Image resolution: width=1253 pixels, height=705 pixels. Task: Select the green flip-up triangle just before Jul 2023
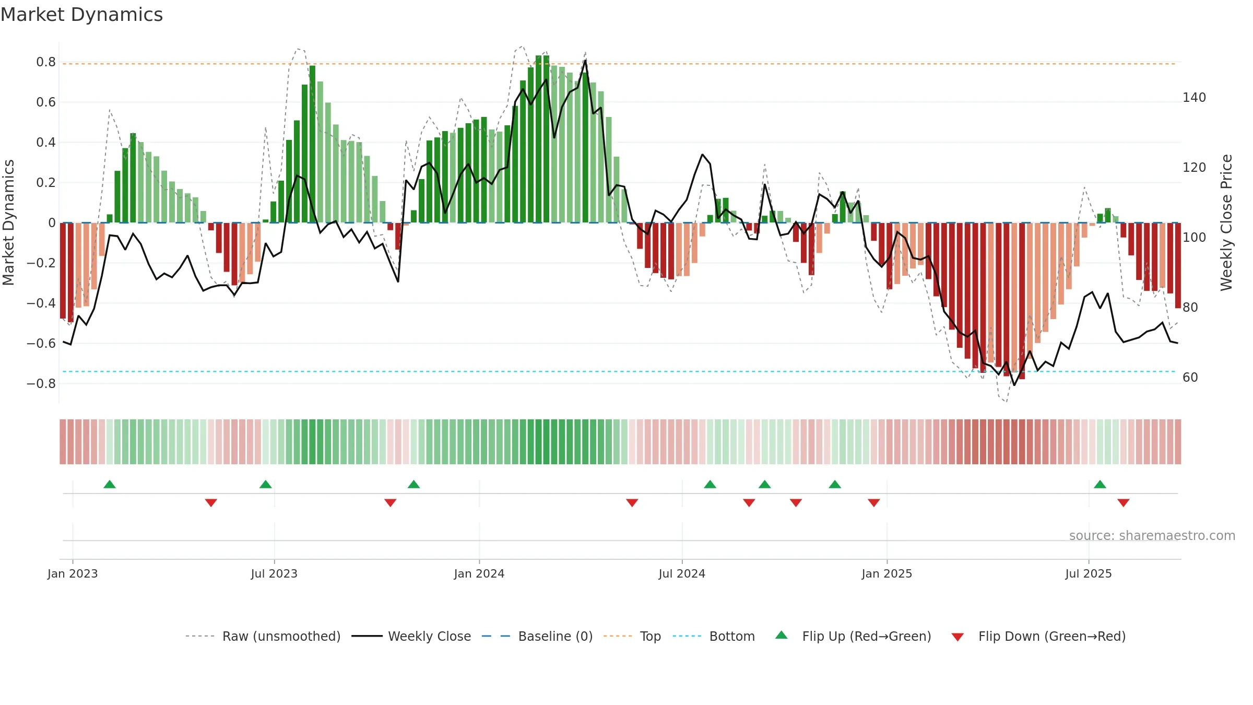tap(266, 485)
